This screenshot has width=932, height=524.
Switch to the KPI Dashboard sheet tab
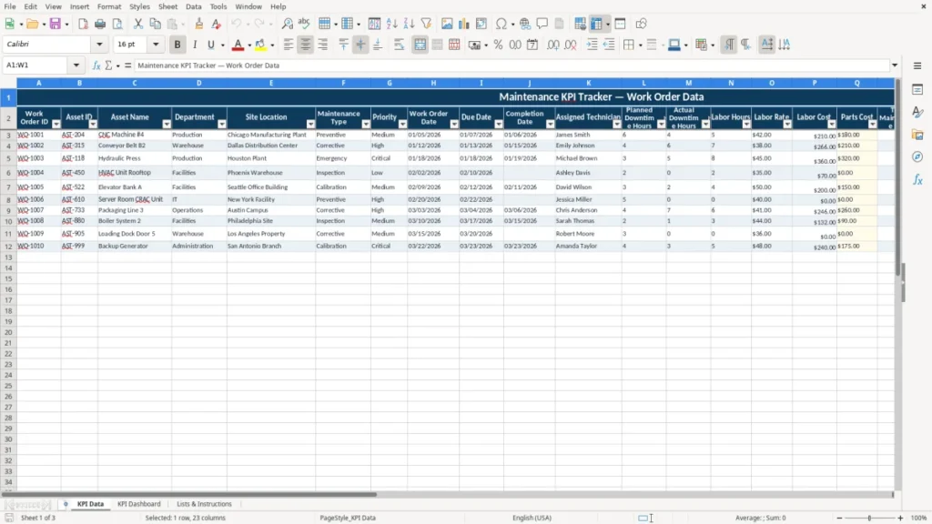(x=139, y=504)
